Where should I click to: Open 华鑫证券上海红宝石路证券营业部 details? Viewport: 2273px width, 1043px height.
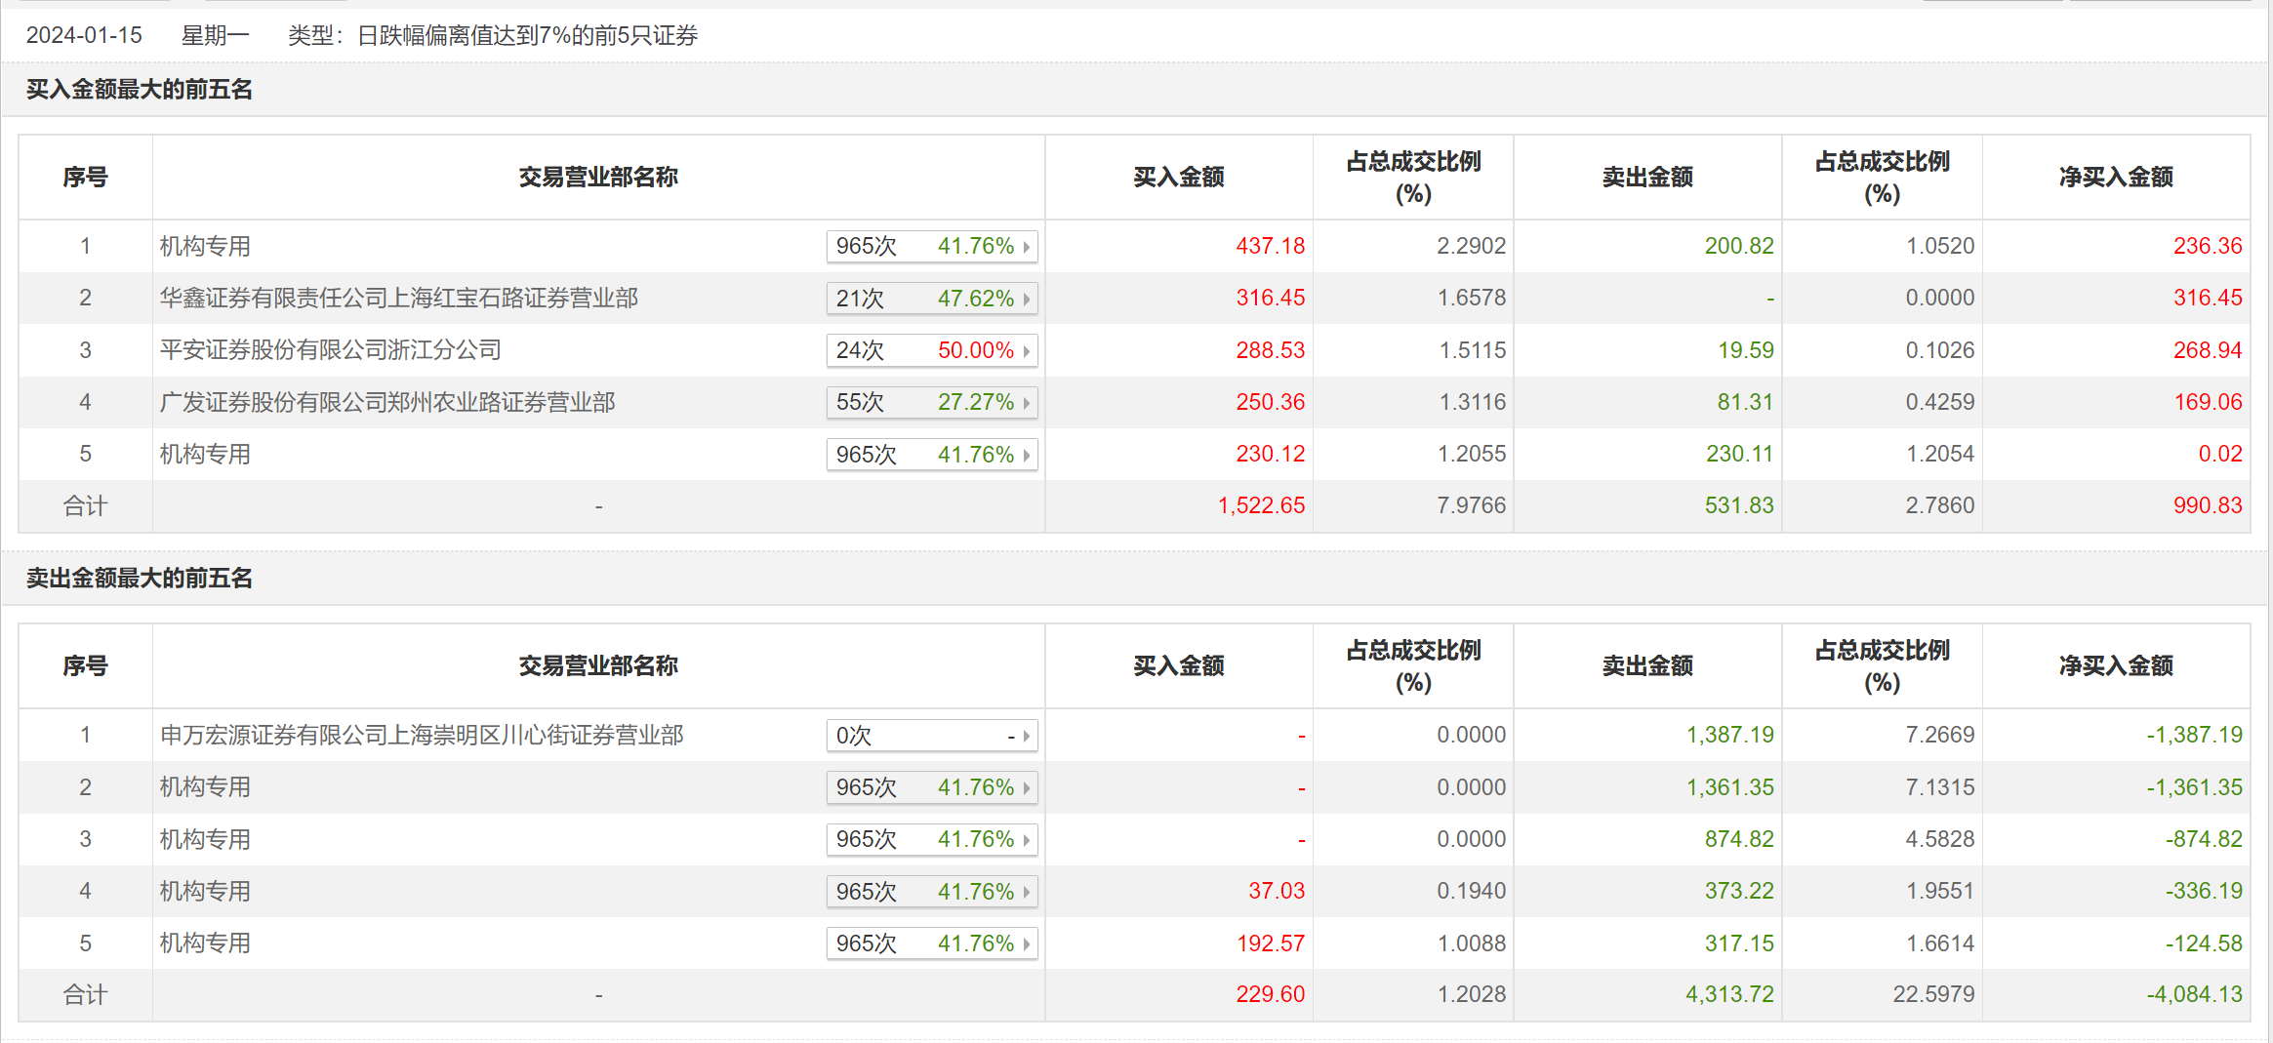(398, 298)
